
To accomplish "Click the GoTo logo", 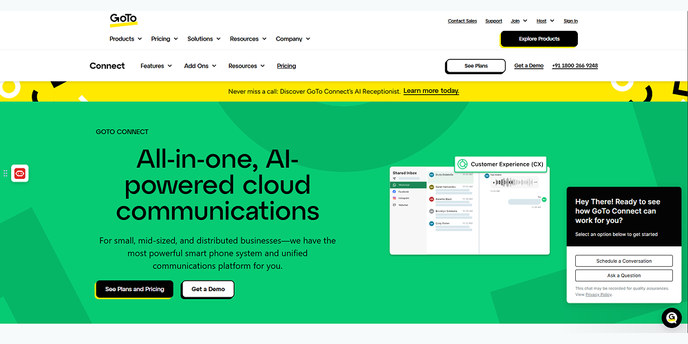I will click(124, 20).
